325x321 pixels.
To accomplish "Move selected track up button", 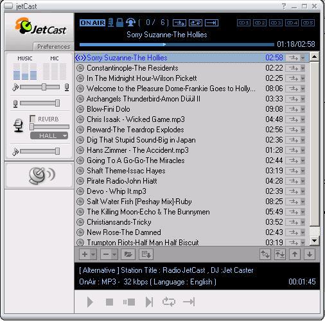I will click(295, 254).
